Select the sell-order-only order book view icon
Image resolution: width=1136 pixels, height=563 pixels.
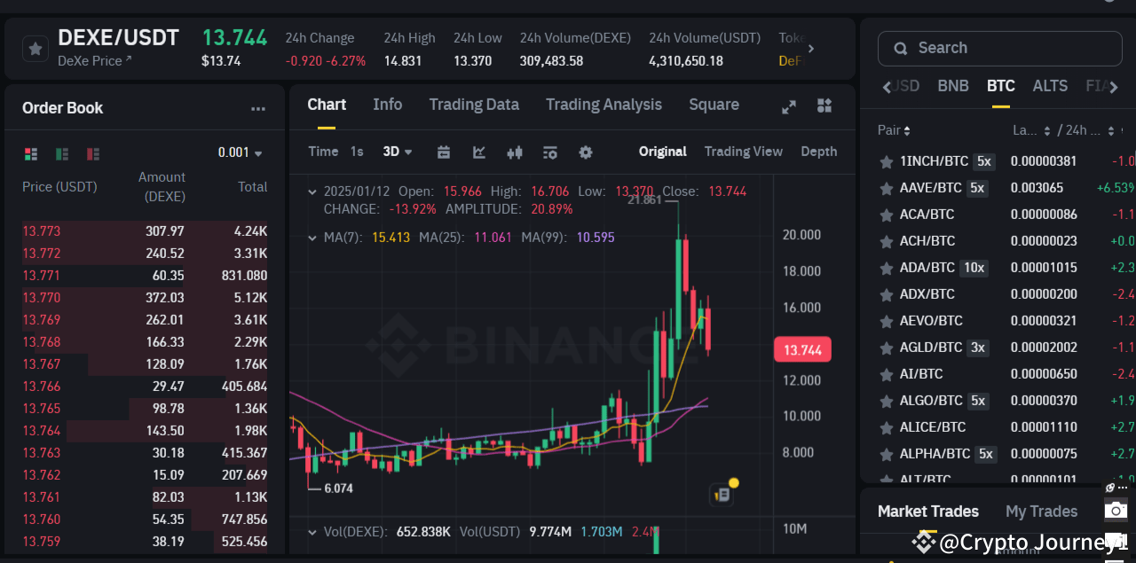point(92,153)
